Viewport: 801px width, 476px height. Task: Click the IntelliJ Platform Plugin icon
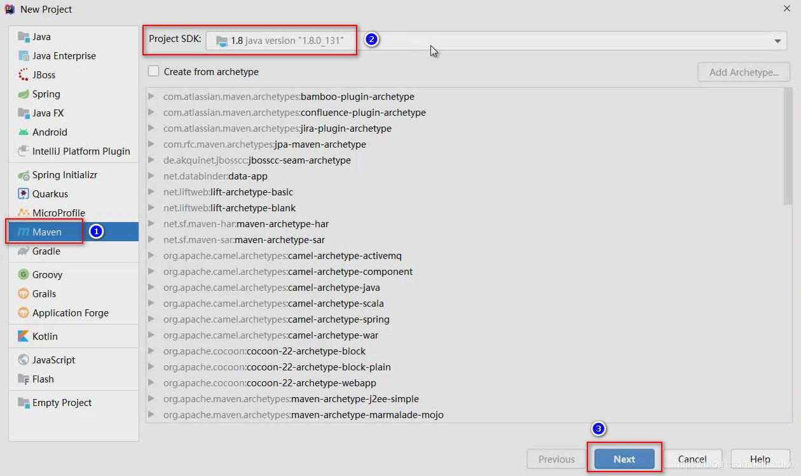(24, 151)
